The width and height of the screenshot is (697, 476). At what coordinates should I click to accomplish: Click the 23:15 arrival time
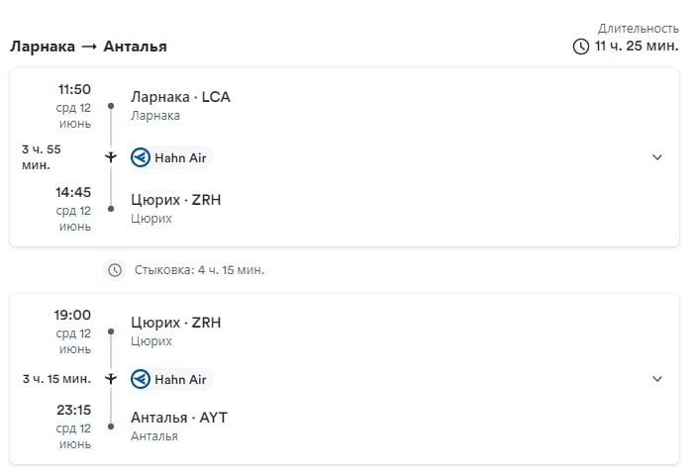pyautogui.click(x=73, y=411)
